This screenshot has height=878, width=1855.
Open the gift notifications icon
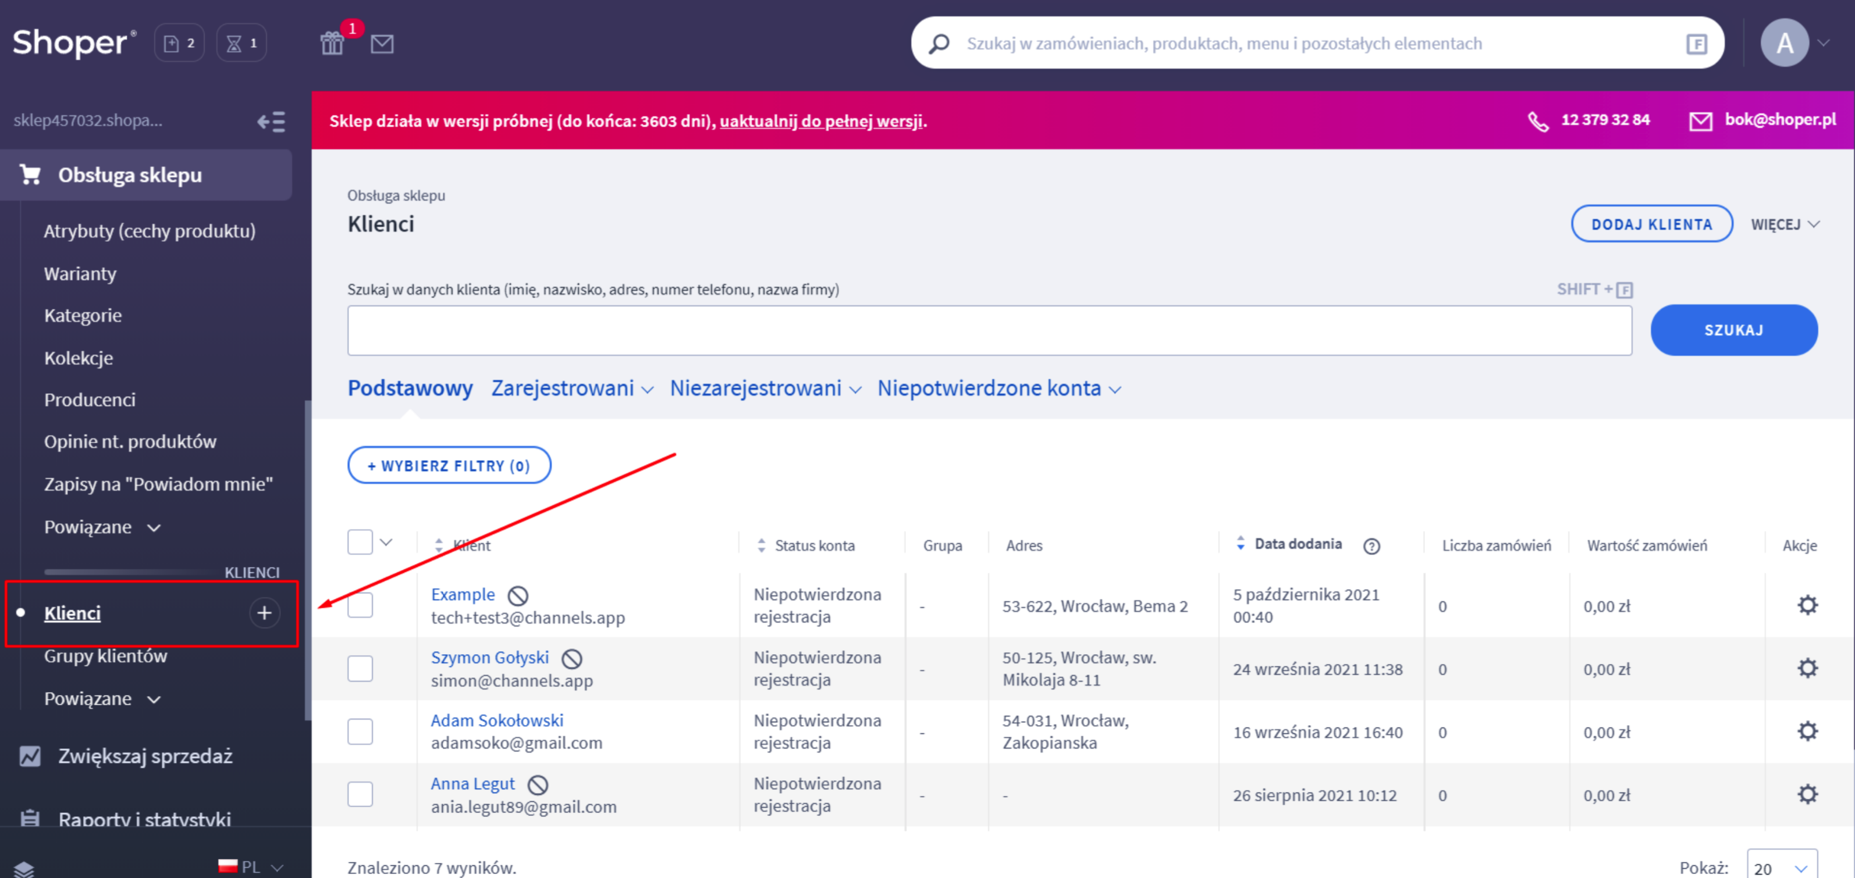coord(332,43)
